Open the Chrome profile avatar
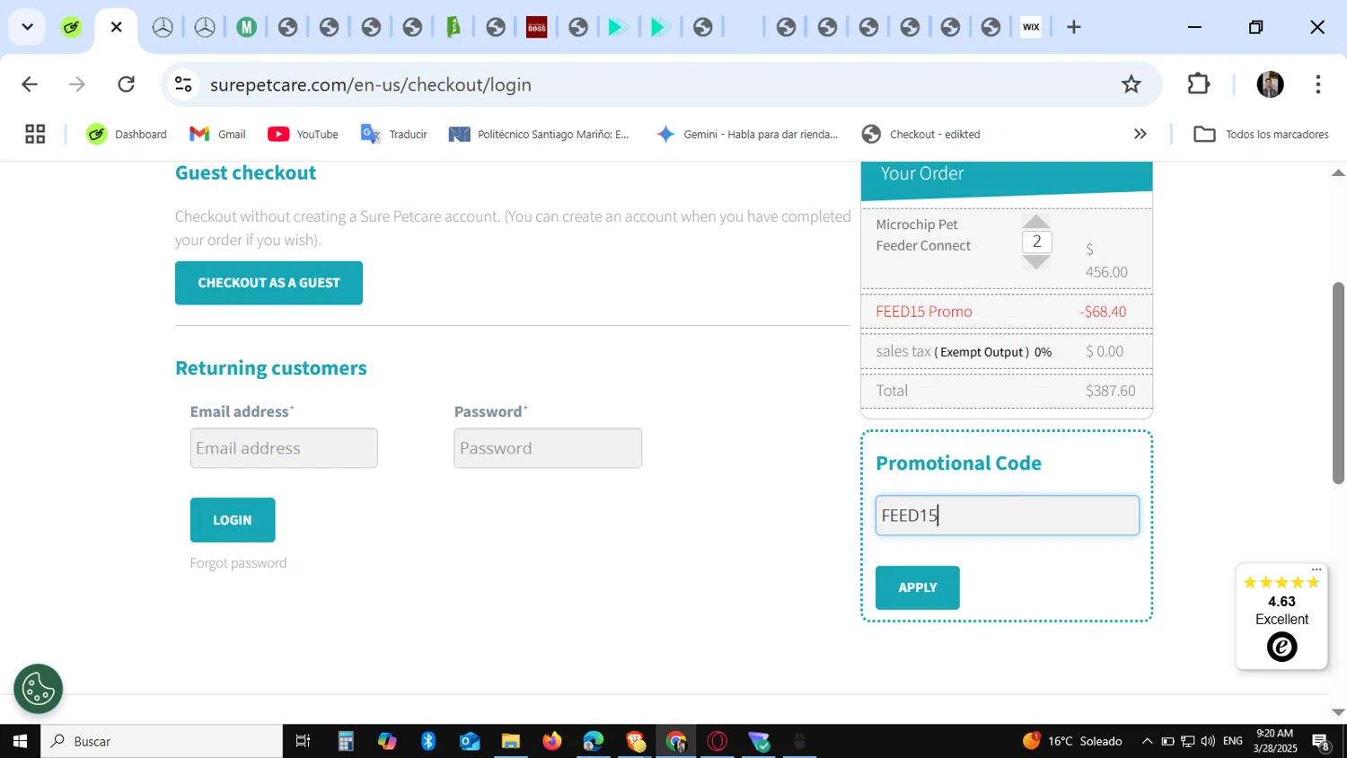This screenshot has height=758, width=1347. [x=1270, y=84]
